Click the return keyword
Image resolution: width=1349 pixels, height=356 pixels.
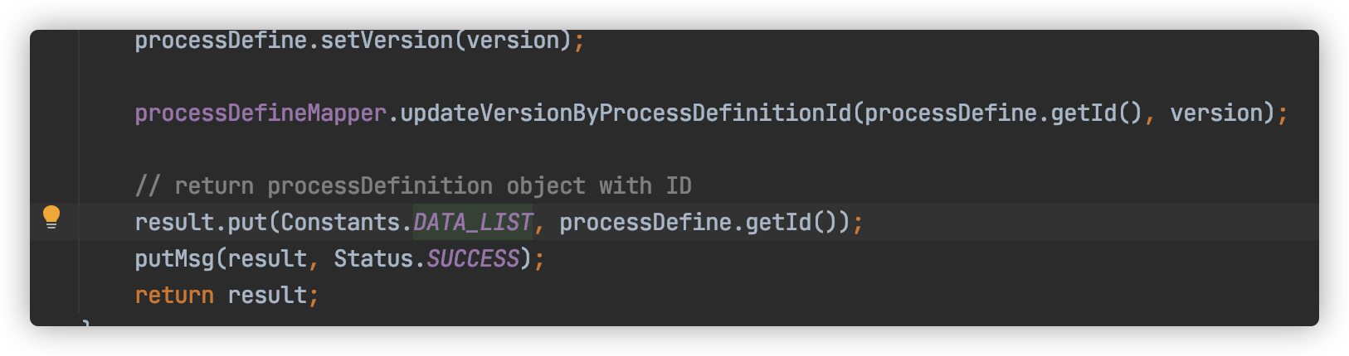click(174, 295)
